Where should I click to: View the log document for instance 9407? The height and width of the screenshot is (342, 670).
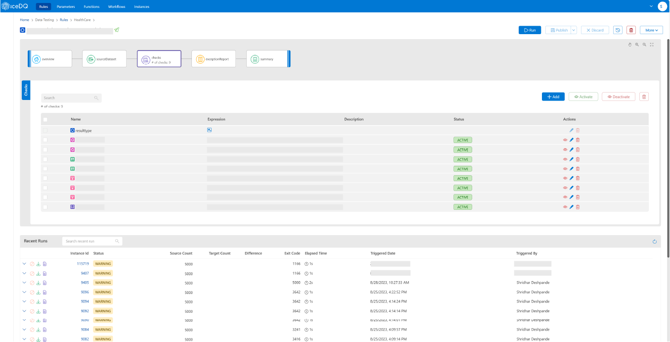coord(45,273)
